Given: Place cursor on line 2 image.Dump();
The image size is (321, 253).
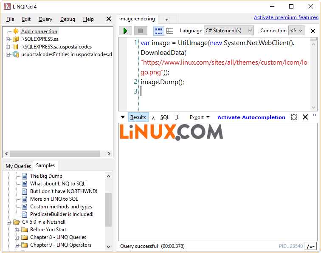Looking at the screenshot, I should pos(162,82).
